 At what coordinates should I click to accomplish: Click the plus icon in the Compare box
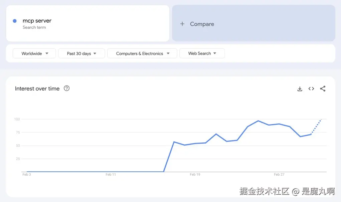coord(182,24)
